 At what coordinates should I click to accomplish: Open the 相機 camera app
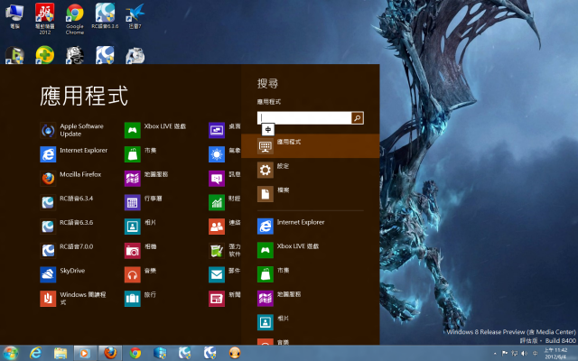point(141,250)
